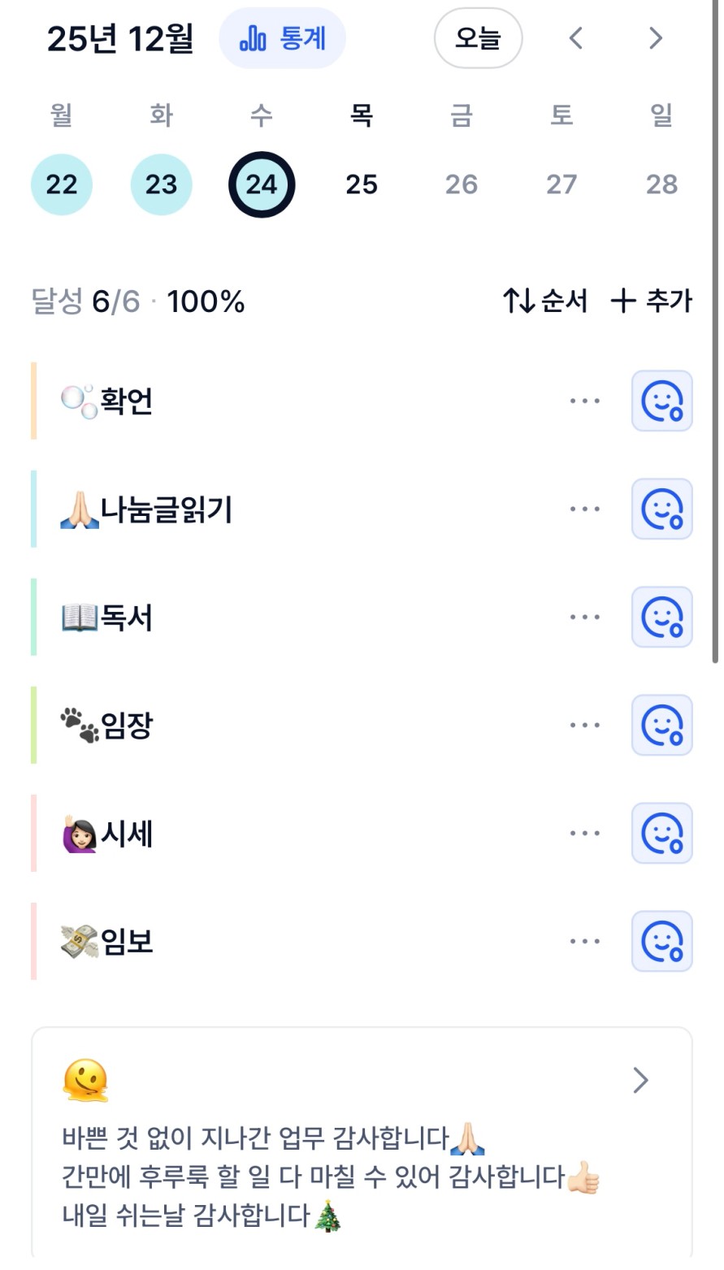
Task: Select date 25 Thursday
Action: pyautogui.click(x=362, y=184)
